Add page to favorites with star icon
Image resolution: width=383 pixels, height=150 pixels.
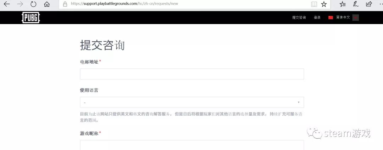pyautogui.click(x=324, y=4)
